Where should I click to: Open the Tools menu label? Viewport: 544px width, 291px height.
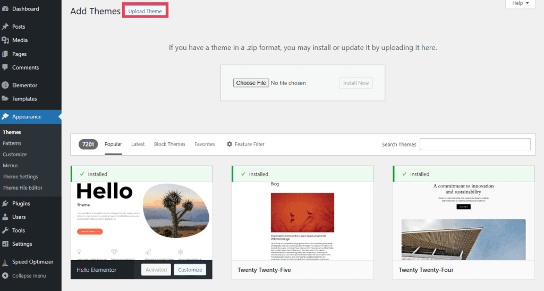[19, 230]
